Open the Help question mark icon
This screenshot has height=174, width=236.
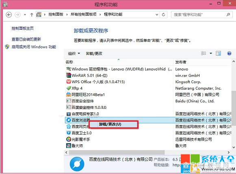(x=229, y=54)
